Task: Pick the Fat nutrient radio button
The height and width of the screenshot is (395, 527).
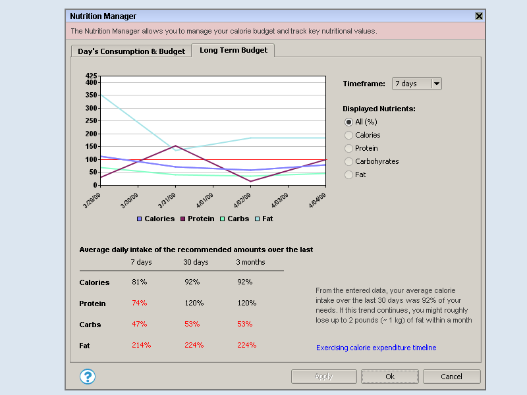Action: pyautogui.click(x=349, y=174)
